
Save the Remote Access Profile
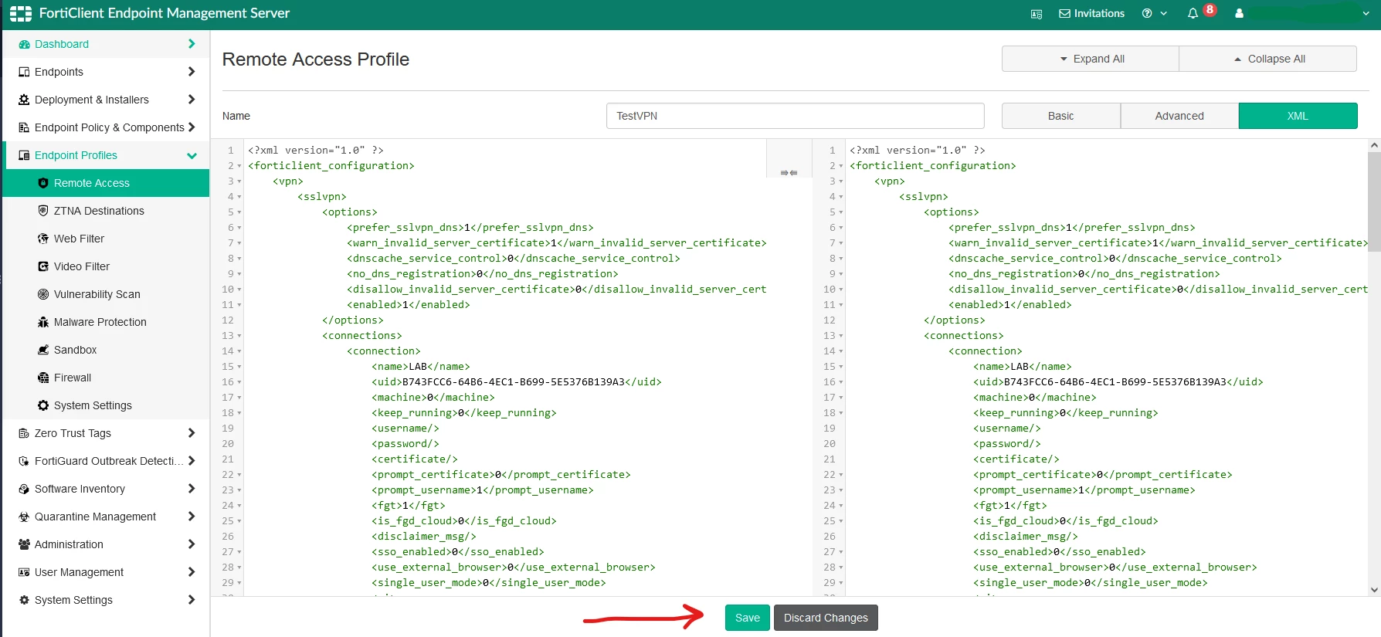pyautogui.click(x=748, y=618)
